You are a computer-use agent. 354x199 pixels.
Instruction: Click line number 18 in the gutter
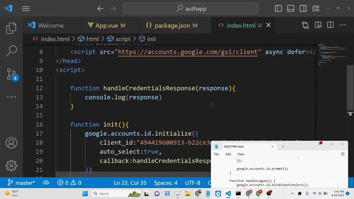39,143
